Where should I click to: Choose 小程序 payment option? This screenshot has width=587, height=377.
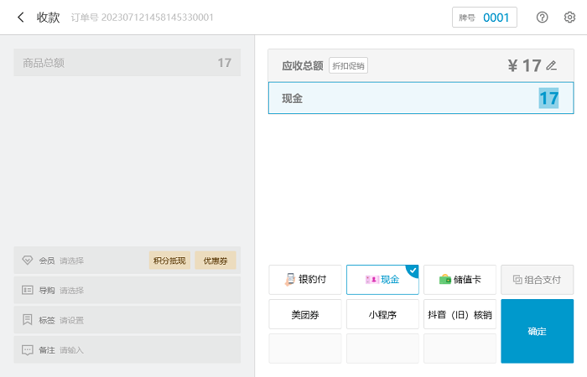pos(382,315)
